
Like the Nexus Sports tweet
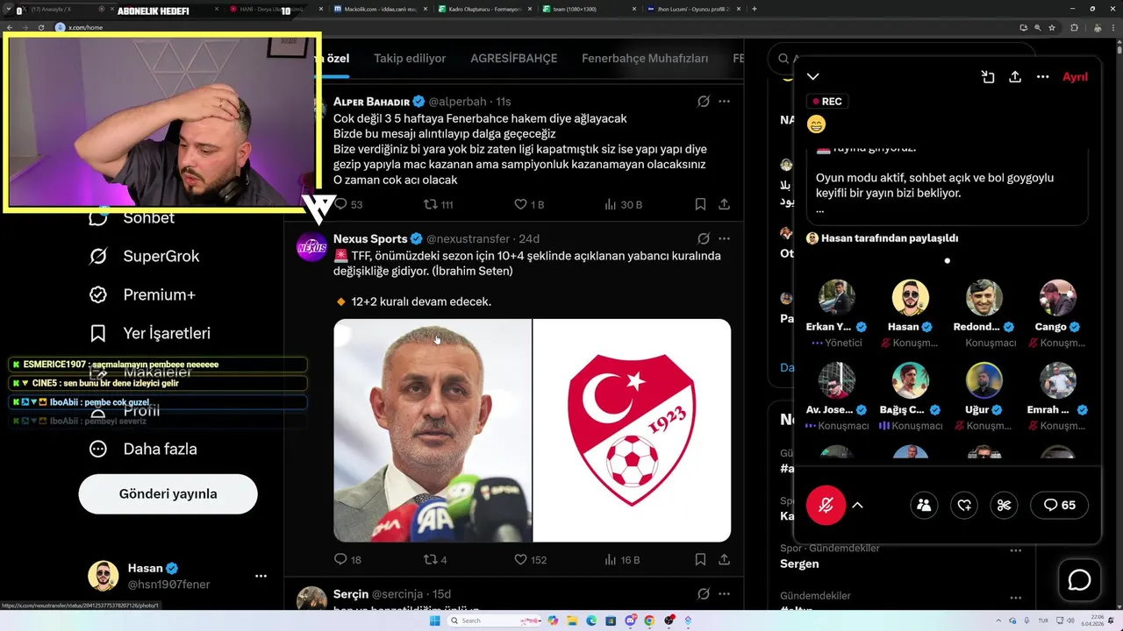[520, 559]
